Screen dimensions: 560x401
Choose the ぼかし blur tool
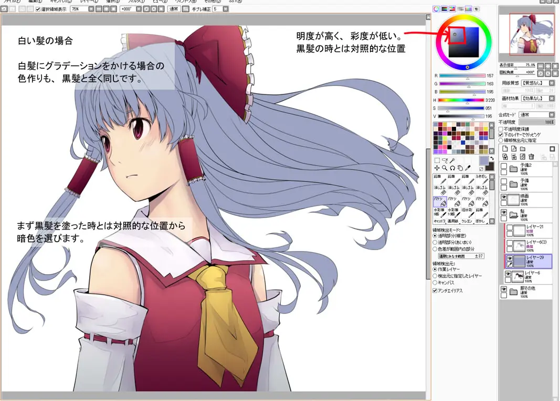tap(481, 221)
